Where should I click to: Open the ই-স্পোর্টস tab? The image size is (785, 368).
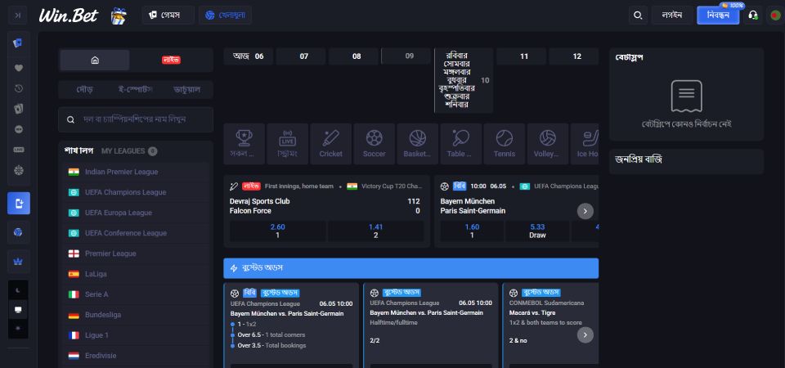click(x=135, y=89)
